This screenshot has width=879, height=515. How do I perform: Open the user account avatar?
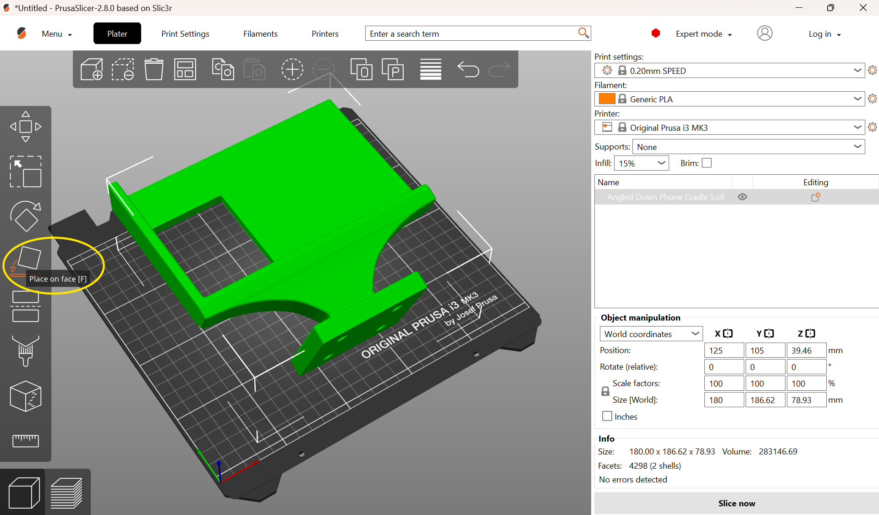764,33
